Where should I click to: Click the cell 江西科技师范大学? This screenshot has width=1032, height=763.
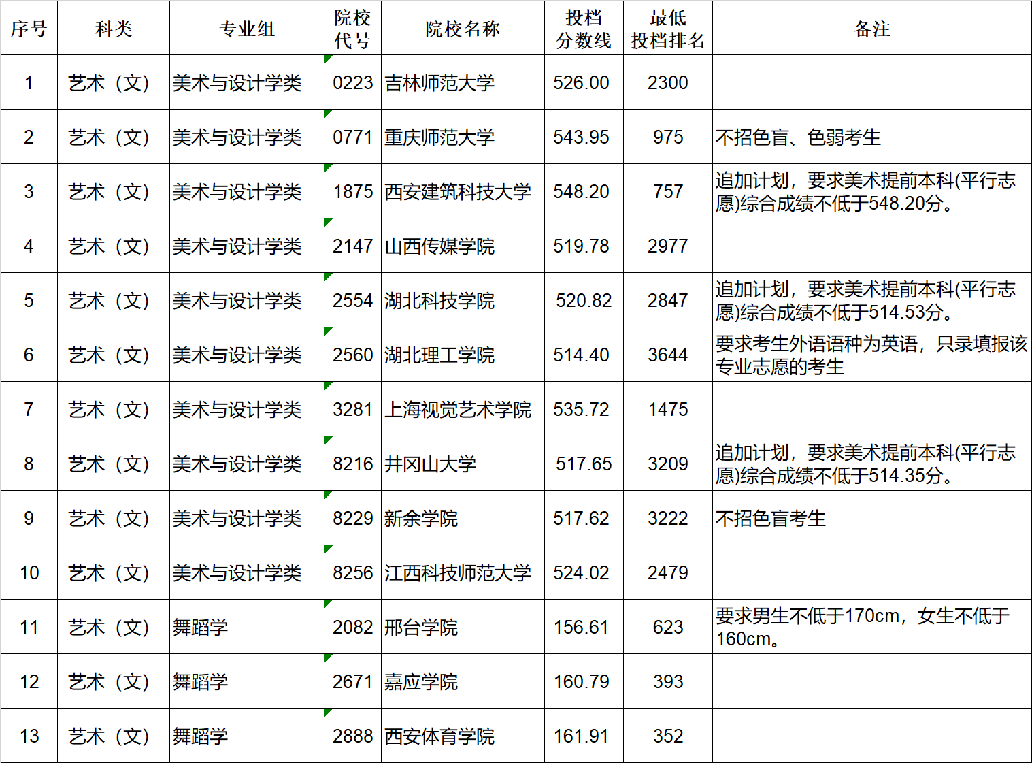463,572
